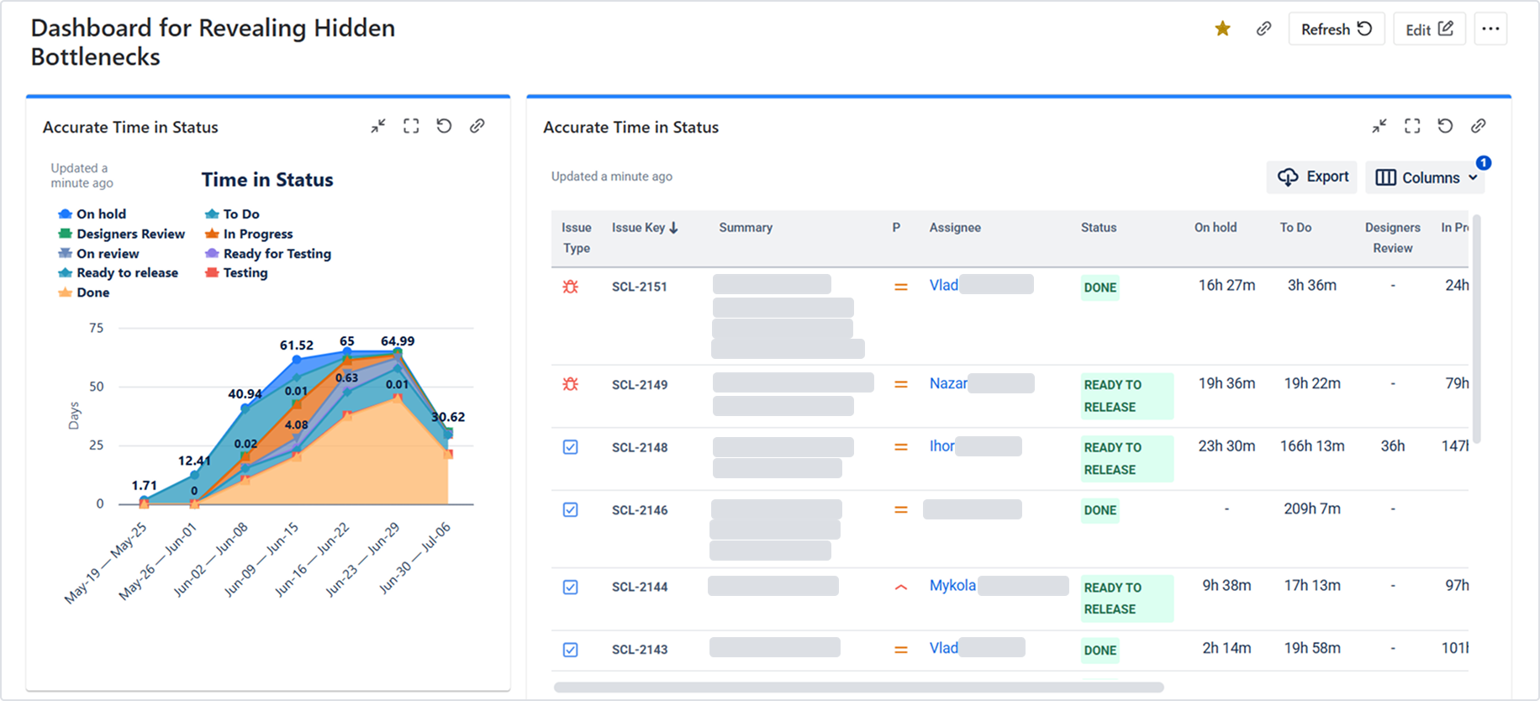
Task: Maximize the right table gadget to fullscreen
Action: click(1412, 126)
